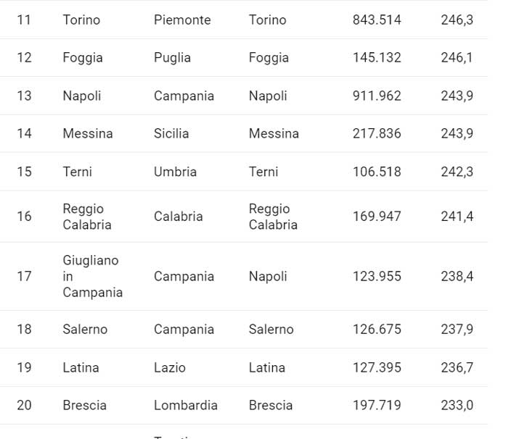Viewport: 508px width, 439px height.
Task: Select rank number 20
Action: point(24,405)
